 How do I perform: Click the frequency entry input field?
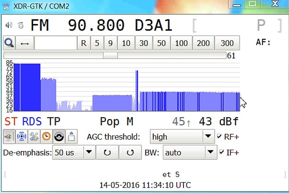pyautogui.click(x=56, y=43)
